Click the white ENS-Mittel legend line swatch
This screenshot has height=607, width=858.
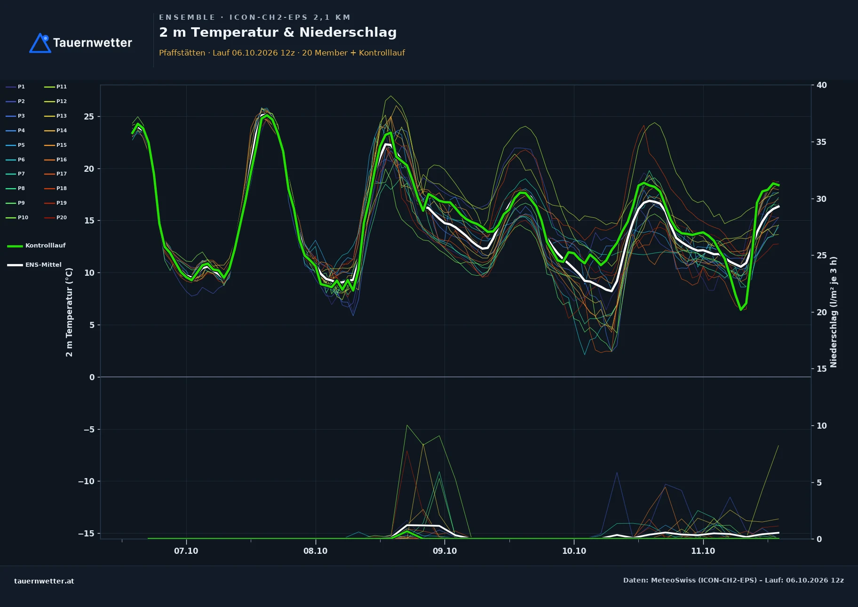click(x=15, y=265)
